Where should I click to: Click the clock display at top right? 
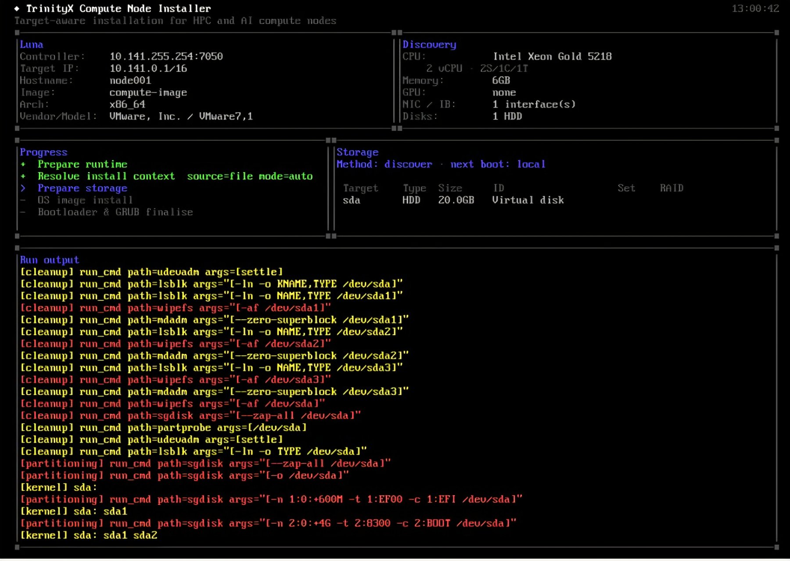click(755, 8)
